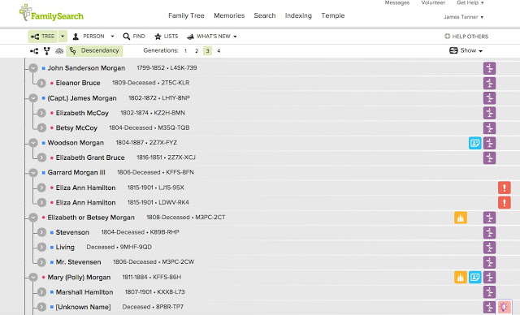Open red data problem icon for LJ1S-95X
This screenshot has height=315, width=520.
505,188
